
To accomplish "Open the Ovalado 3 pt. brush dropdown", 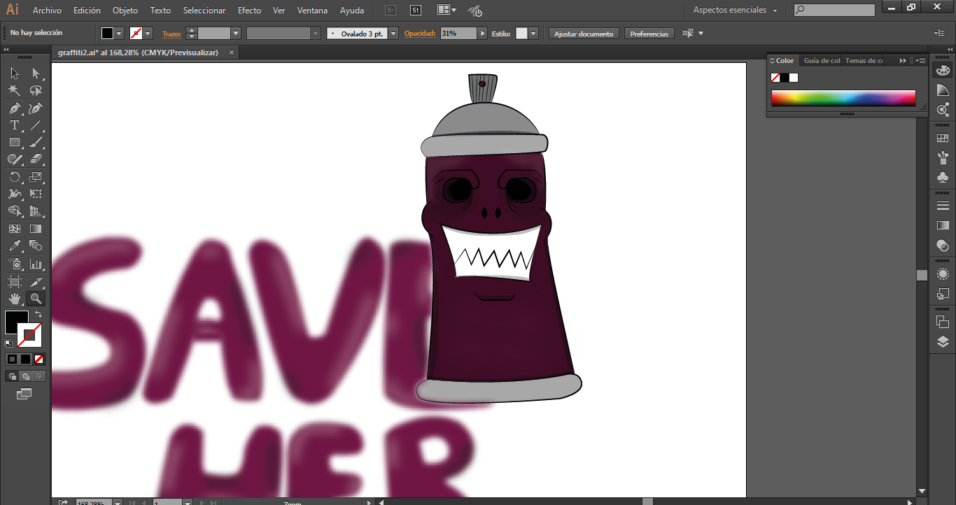I will pyautogui.click(x=393, y=34).
